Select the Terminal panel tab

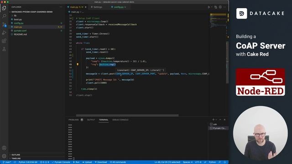pyautogui.click(x=104, y=120)
